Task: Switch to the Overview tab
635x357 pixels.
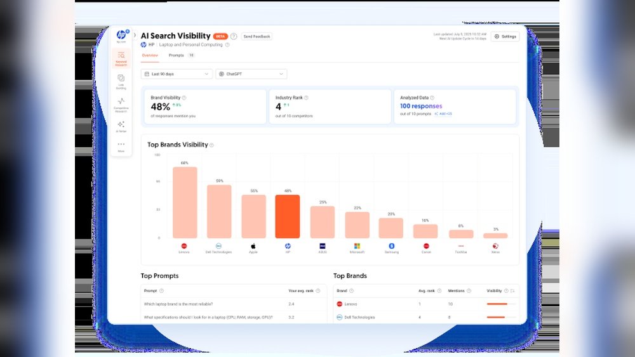Action: (x=150, y=55)
